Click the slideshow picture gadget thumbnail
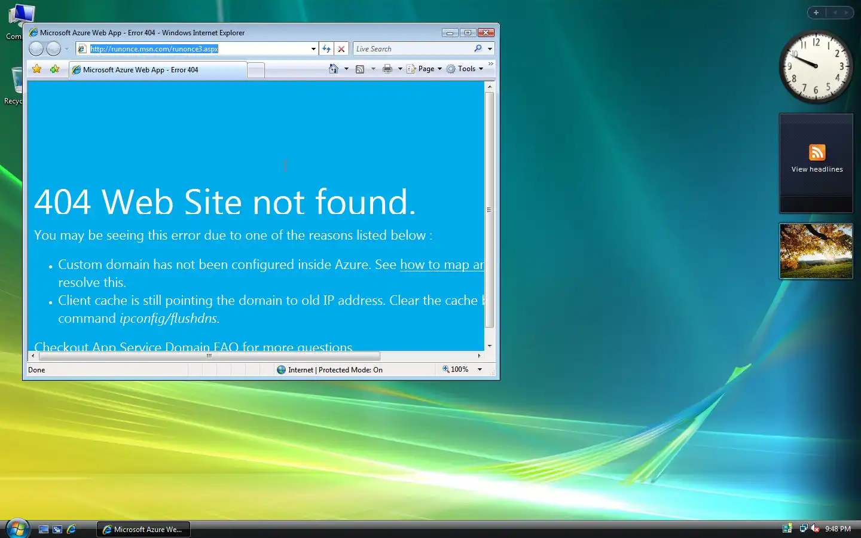The width and height of the screenshot is (861, 538). tap(816, 251)
